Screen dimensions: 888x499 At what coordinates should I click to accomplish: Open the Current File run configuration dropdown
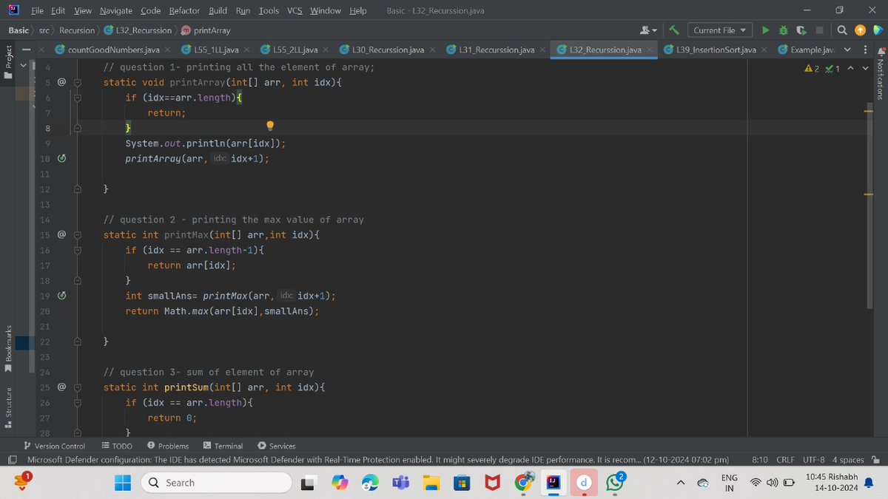pyautogui.click(x=719, y=30)
